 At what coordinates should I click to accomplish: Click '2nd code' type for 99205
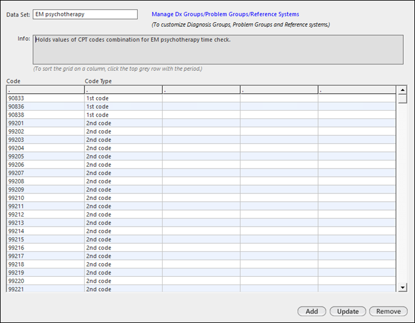[x=124, y=156]
